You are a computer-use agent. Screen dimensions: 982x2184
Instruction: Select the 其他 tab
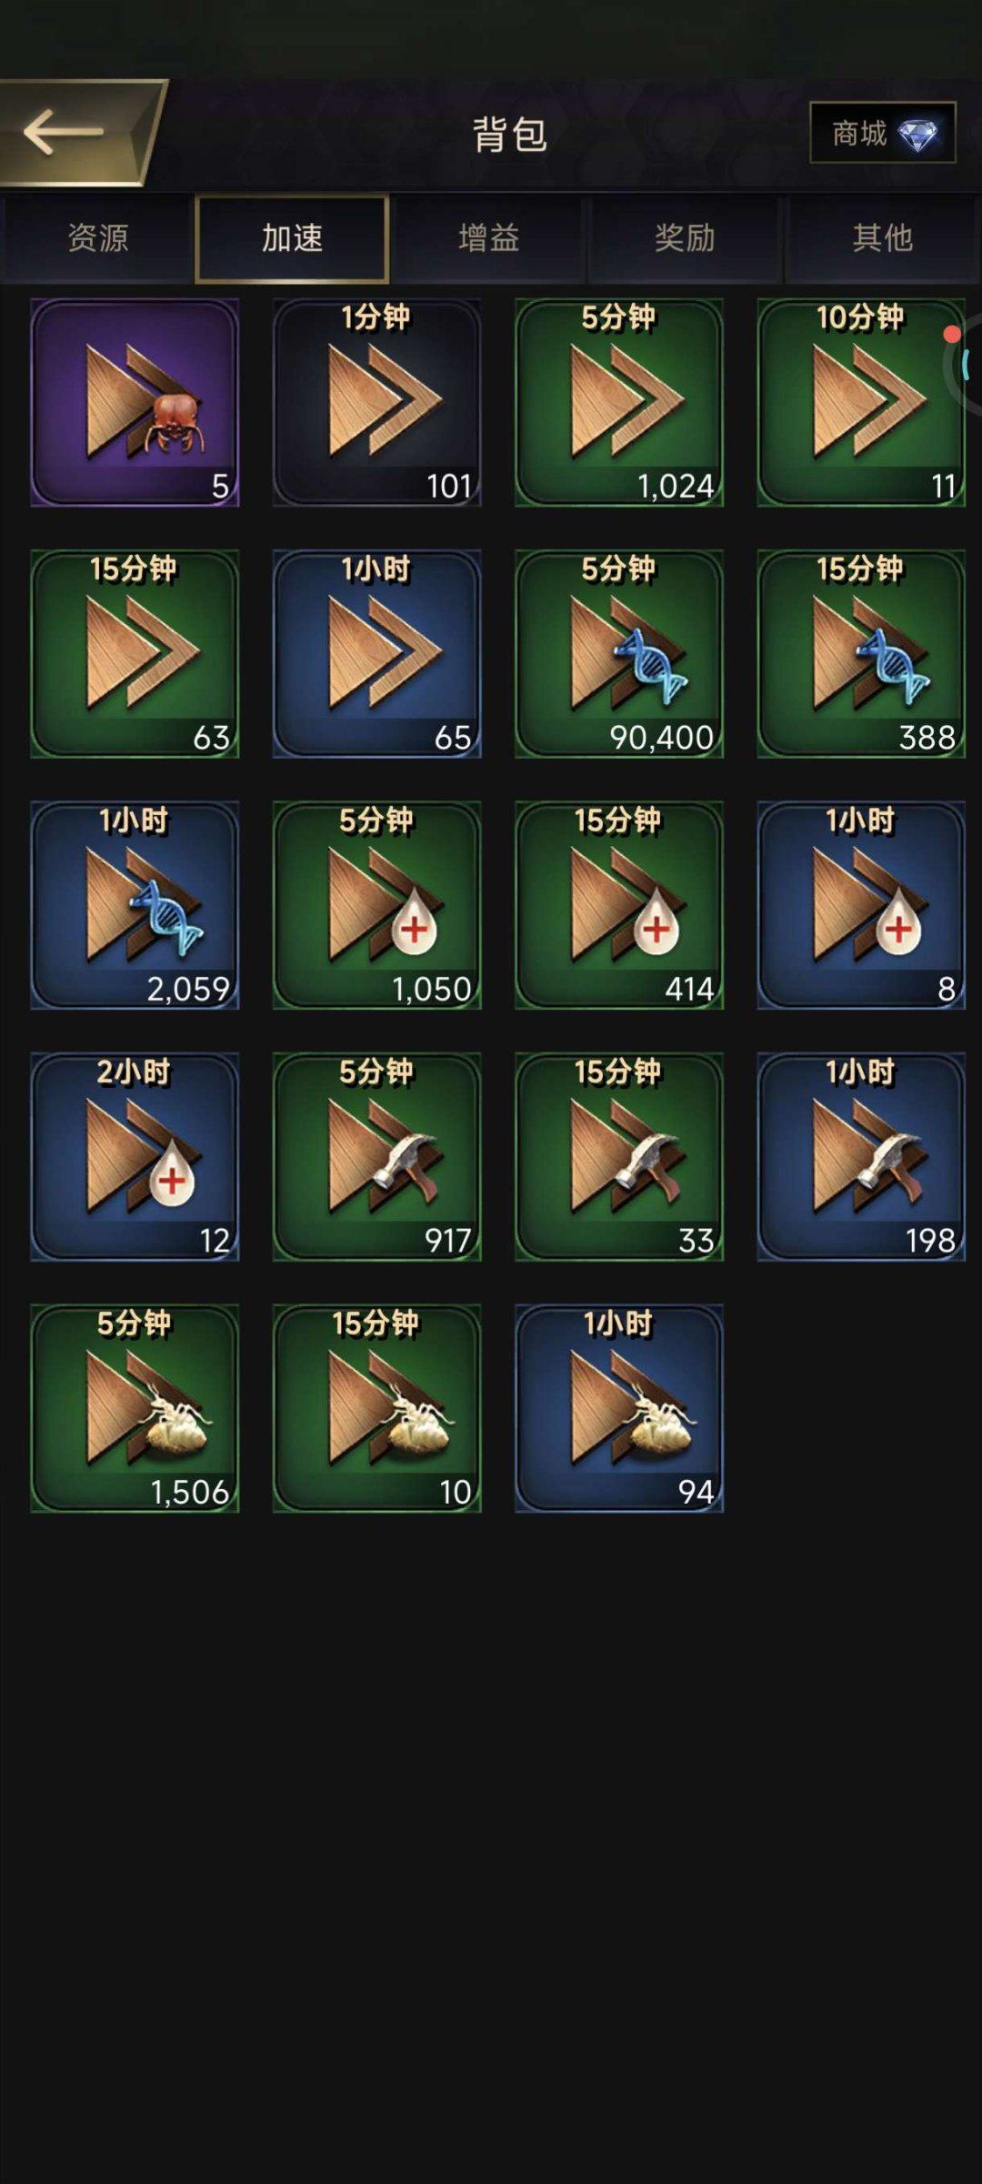click(881, 238)
